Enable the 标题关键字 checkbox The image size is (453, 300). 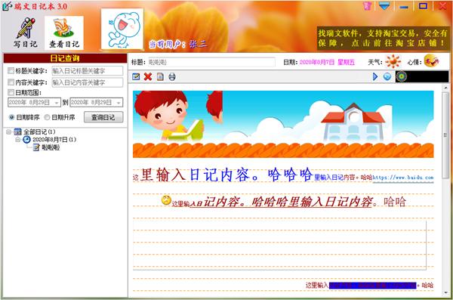11,70
